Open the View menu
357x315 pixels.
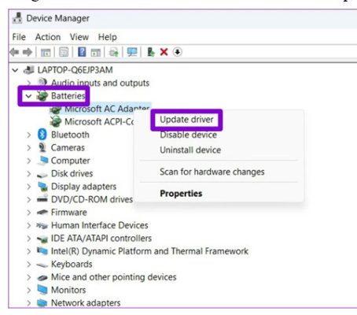79,37
